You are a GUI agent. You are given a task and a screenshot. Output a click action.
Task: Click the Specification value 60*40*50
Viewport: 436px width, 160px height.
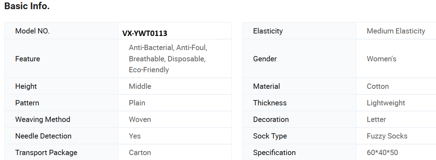[x=382, y=153]
